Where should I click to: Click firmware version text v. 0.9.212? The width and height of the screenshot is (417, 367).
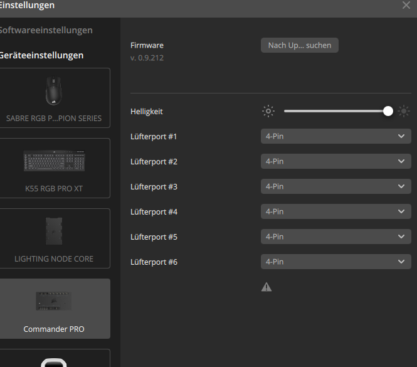point(147,58)
